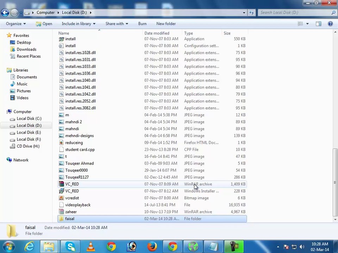
Task: Select the reduceing Firefox HTML icon
Action: pyautogui.click(x=61, y=142)
